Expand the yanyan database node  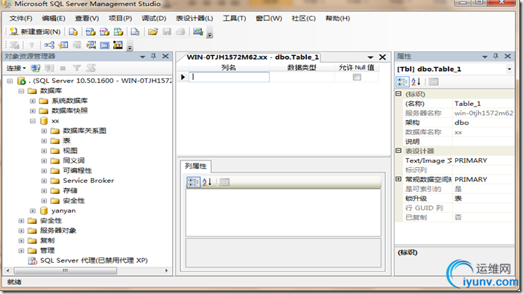[33, 211]
